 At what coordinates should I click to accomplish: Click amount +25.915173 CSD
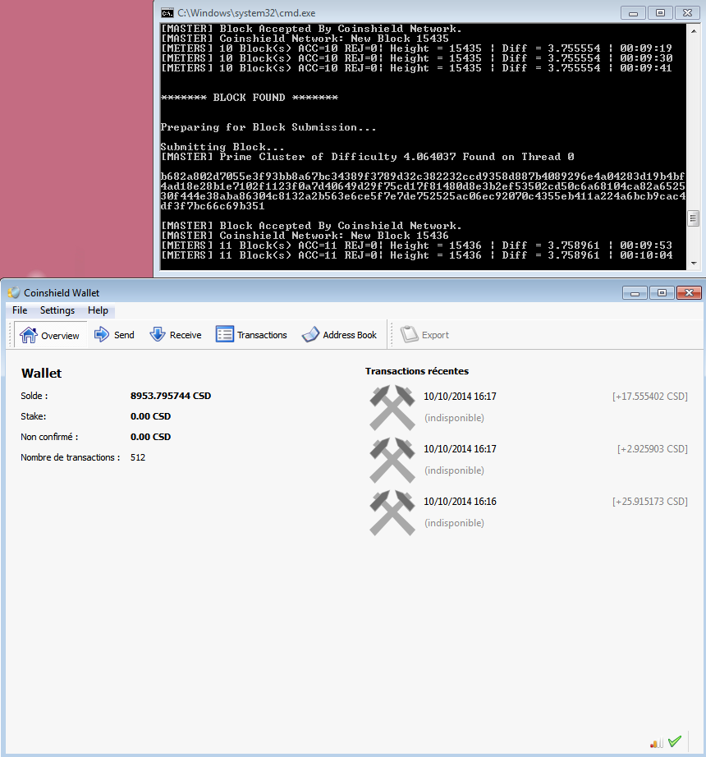pyautogui.click(x=650, y=502)
